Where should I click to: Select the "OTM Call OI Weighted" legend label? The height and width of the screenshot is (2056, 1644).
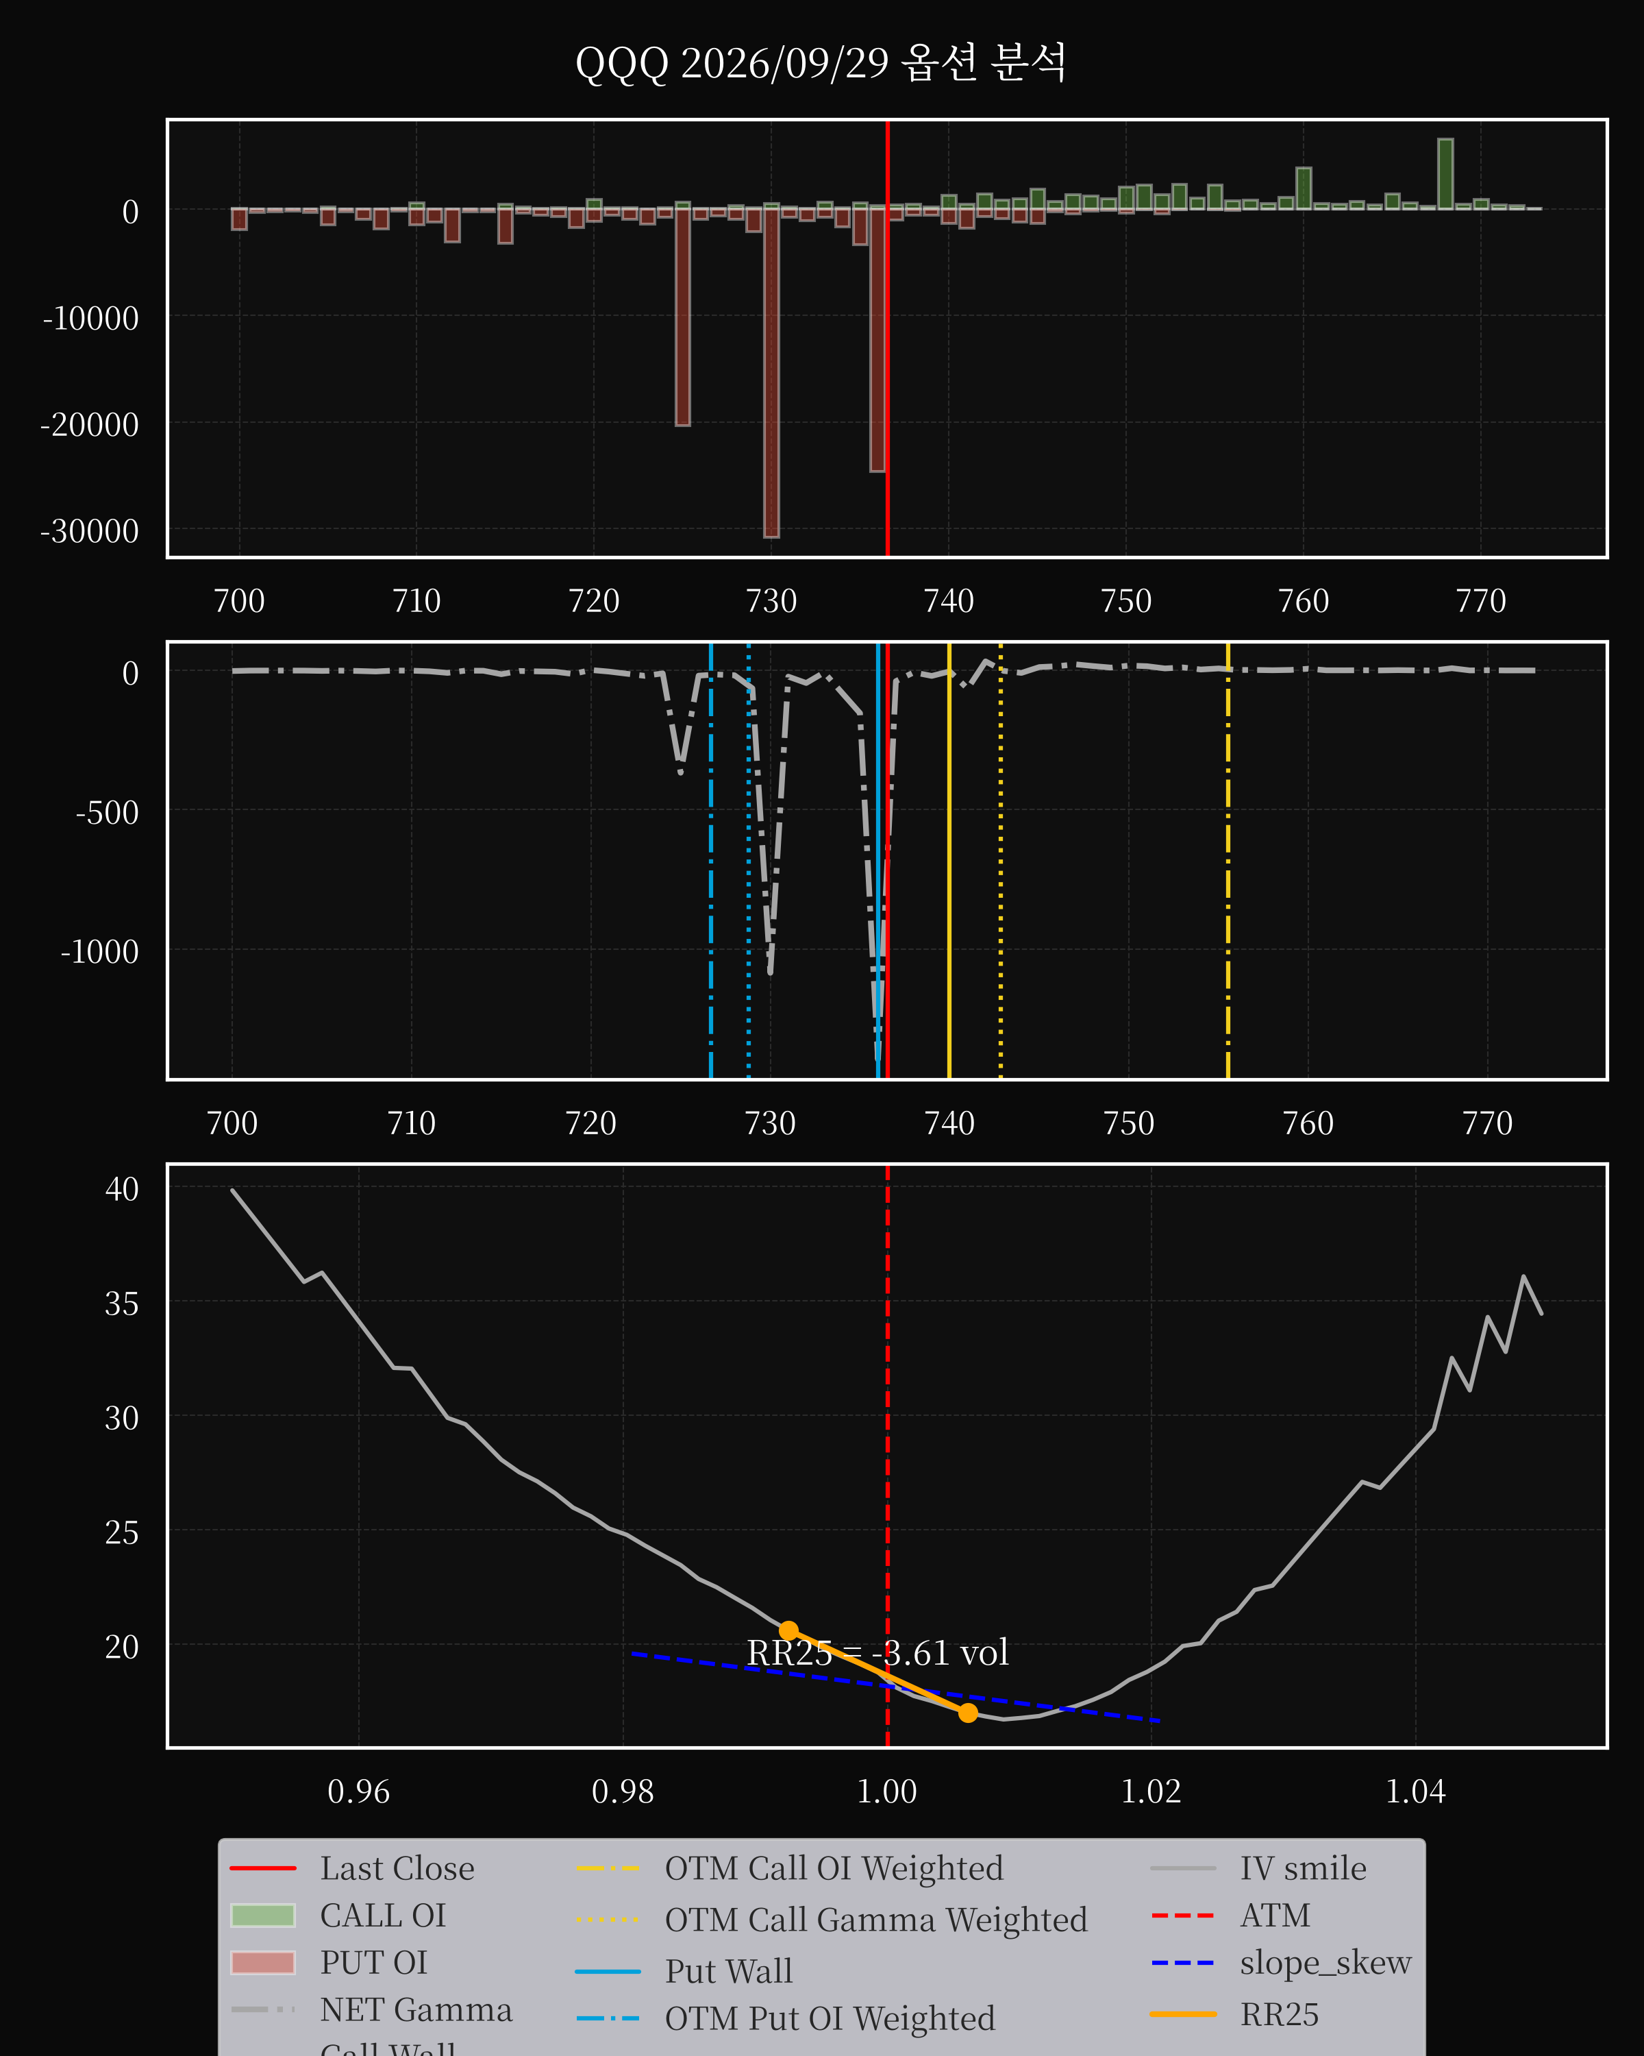click(834, 1868)
